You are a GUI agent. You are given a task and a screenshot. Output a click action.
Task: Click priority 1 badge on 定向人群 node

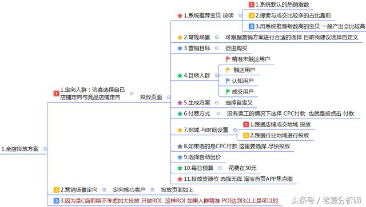coord(56,94)
